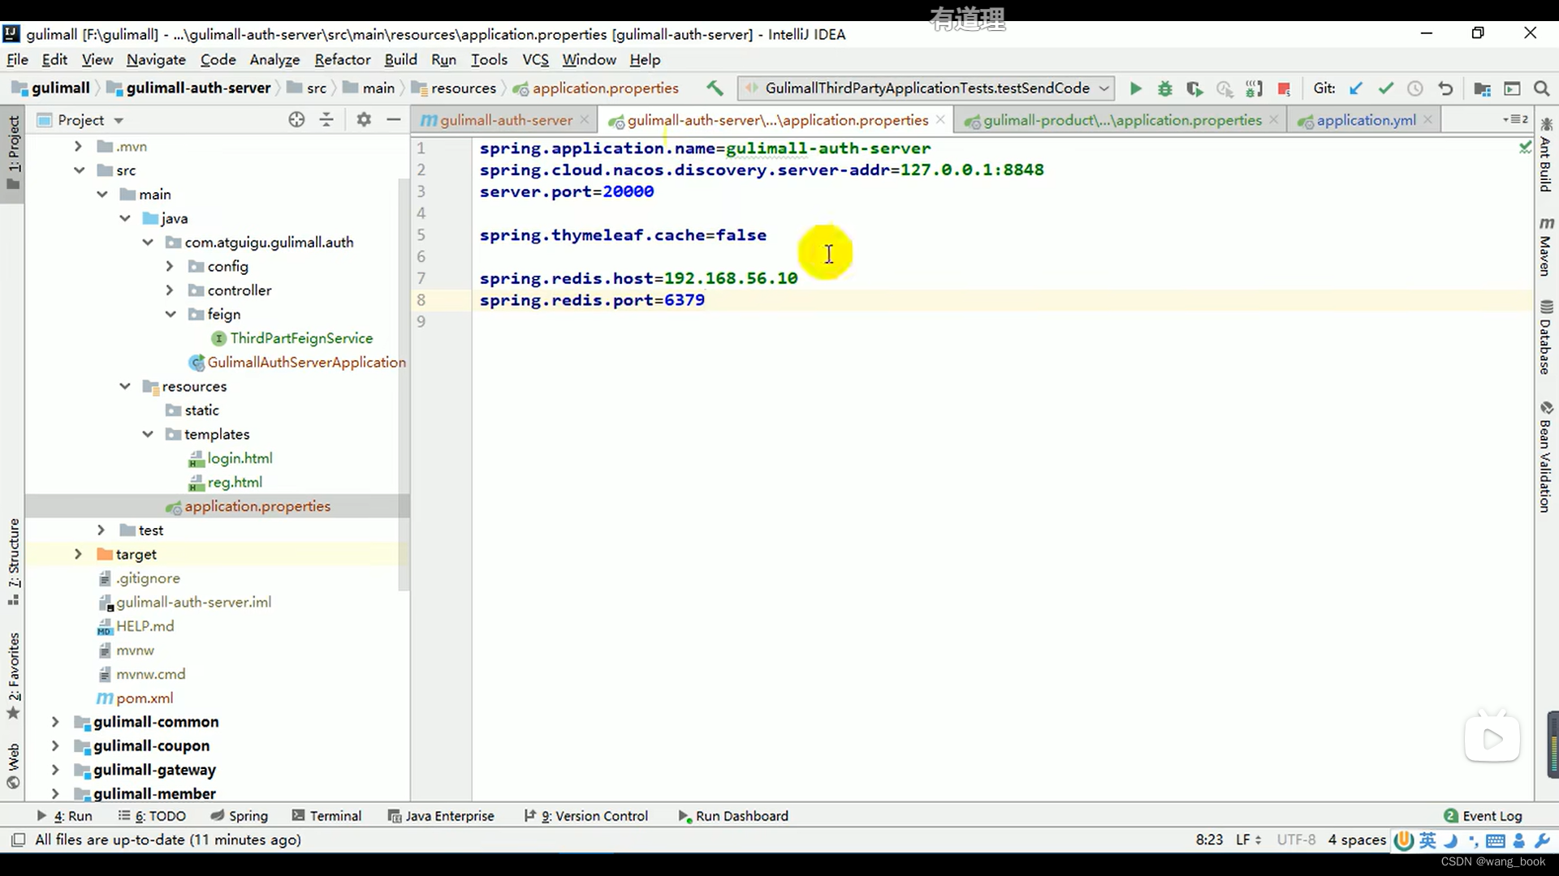
Task: Click the Search Everywhere magnifier icon
Action: [1541, 88]
